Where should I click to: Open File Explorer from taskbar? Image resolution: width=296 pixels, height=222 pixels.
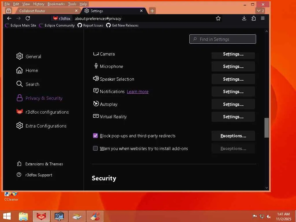[23, 216]
